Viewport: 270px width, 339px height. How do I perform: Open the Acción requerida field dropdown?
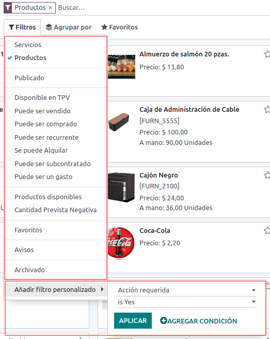pyautogui.click(x=187, y=290)
